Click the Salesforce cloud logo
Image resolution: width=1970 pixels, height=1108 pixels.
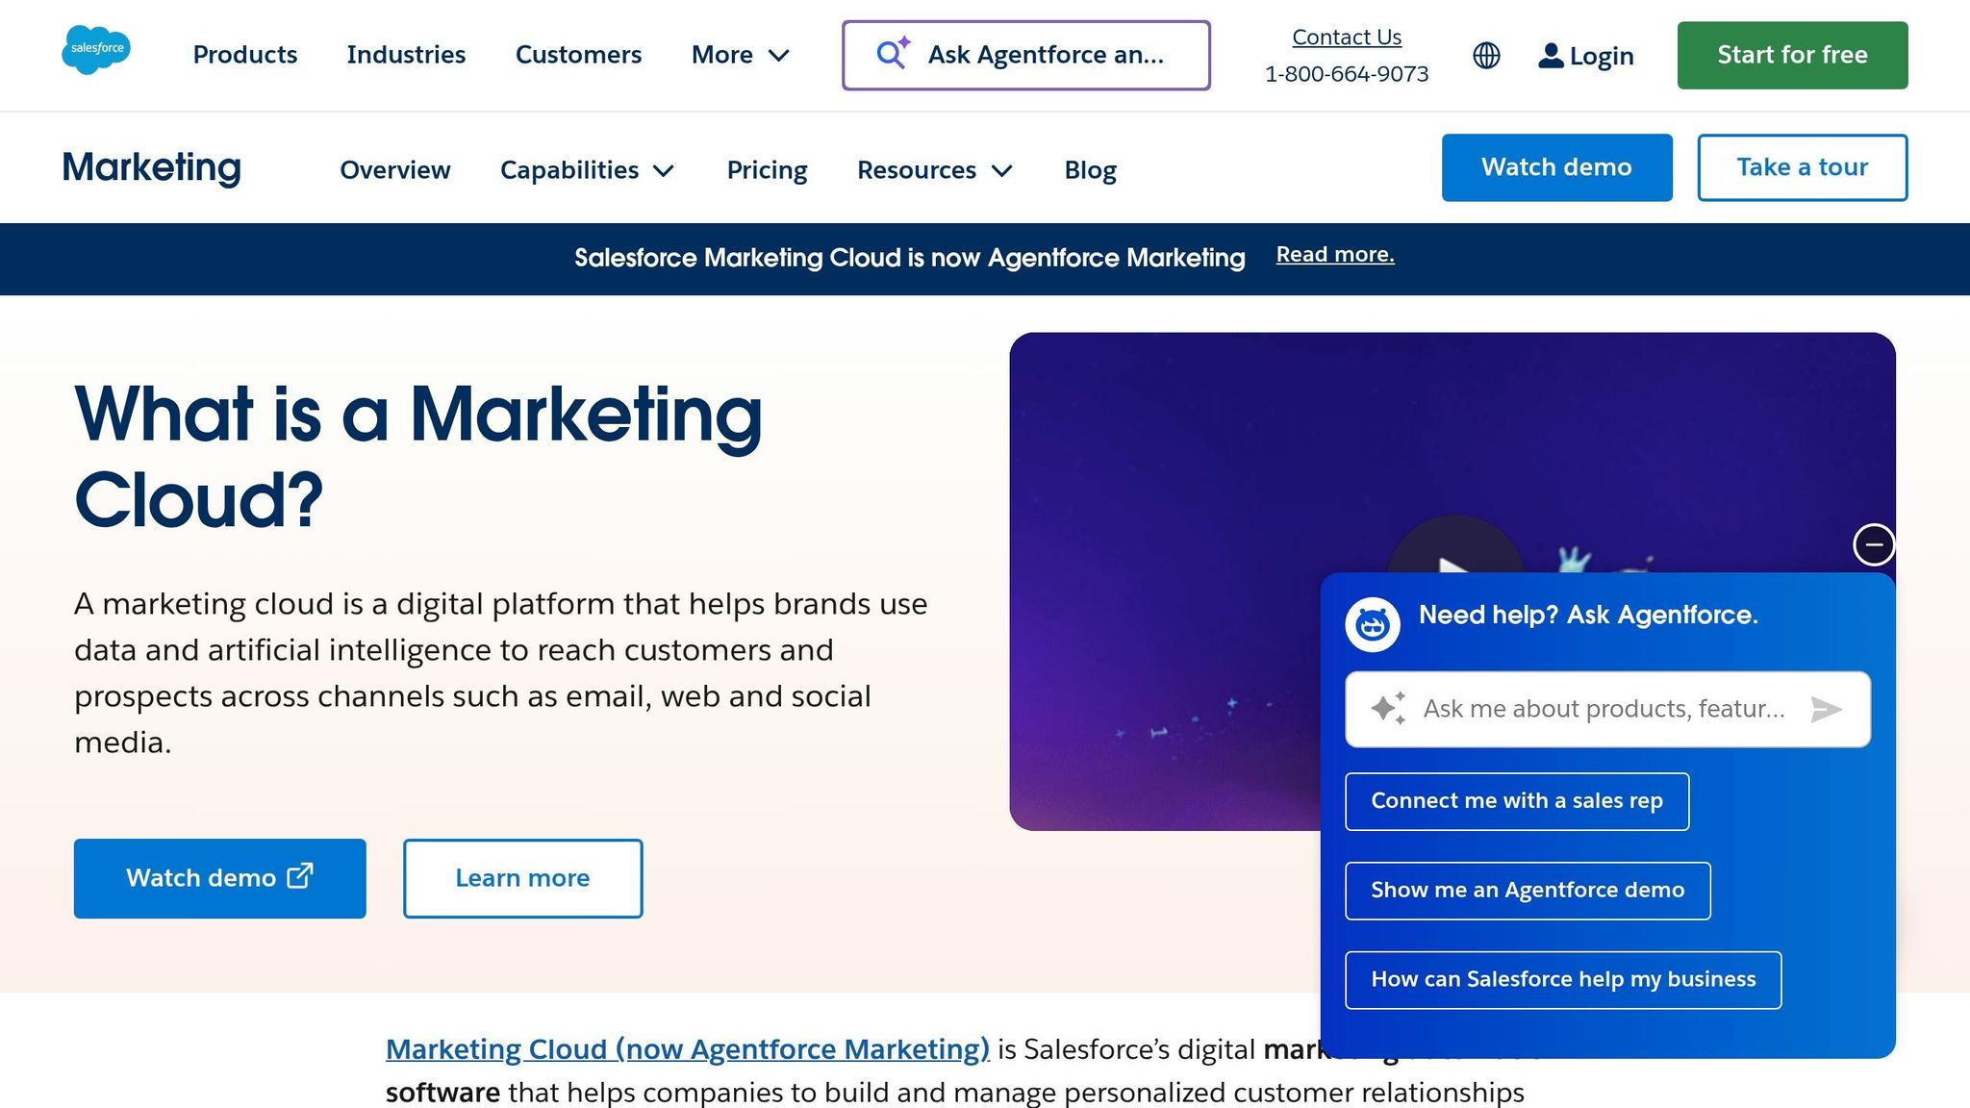tap(96, 51)
